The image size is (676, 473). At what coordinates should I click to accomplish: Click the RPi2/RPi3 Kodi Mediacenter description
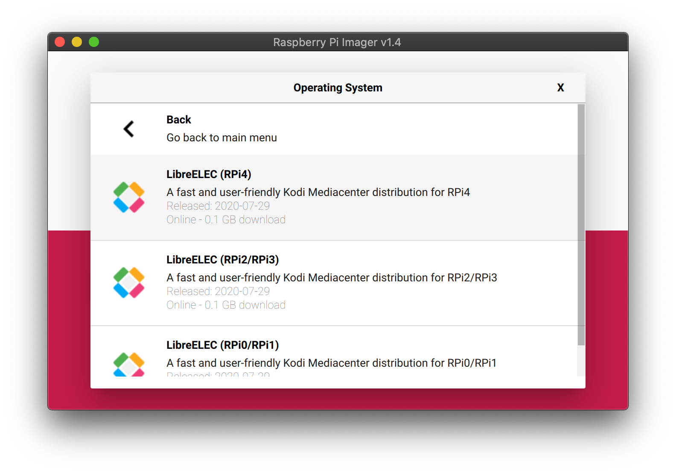click(x=332, y=277)
